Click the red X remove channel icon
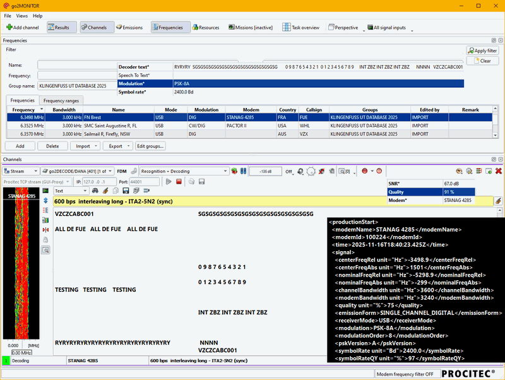Screen dimensions: 505x380 click(x=498, y=171)
